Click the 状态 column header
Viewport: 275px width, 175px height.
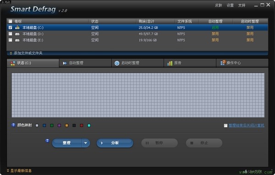95,21
